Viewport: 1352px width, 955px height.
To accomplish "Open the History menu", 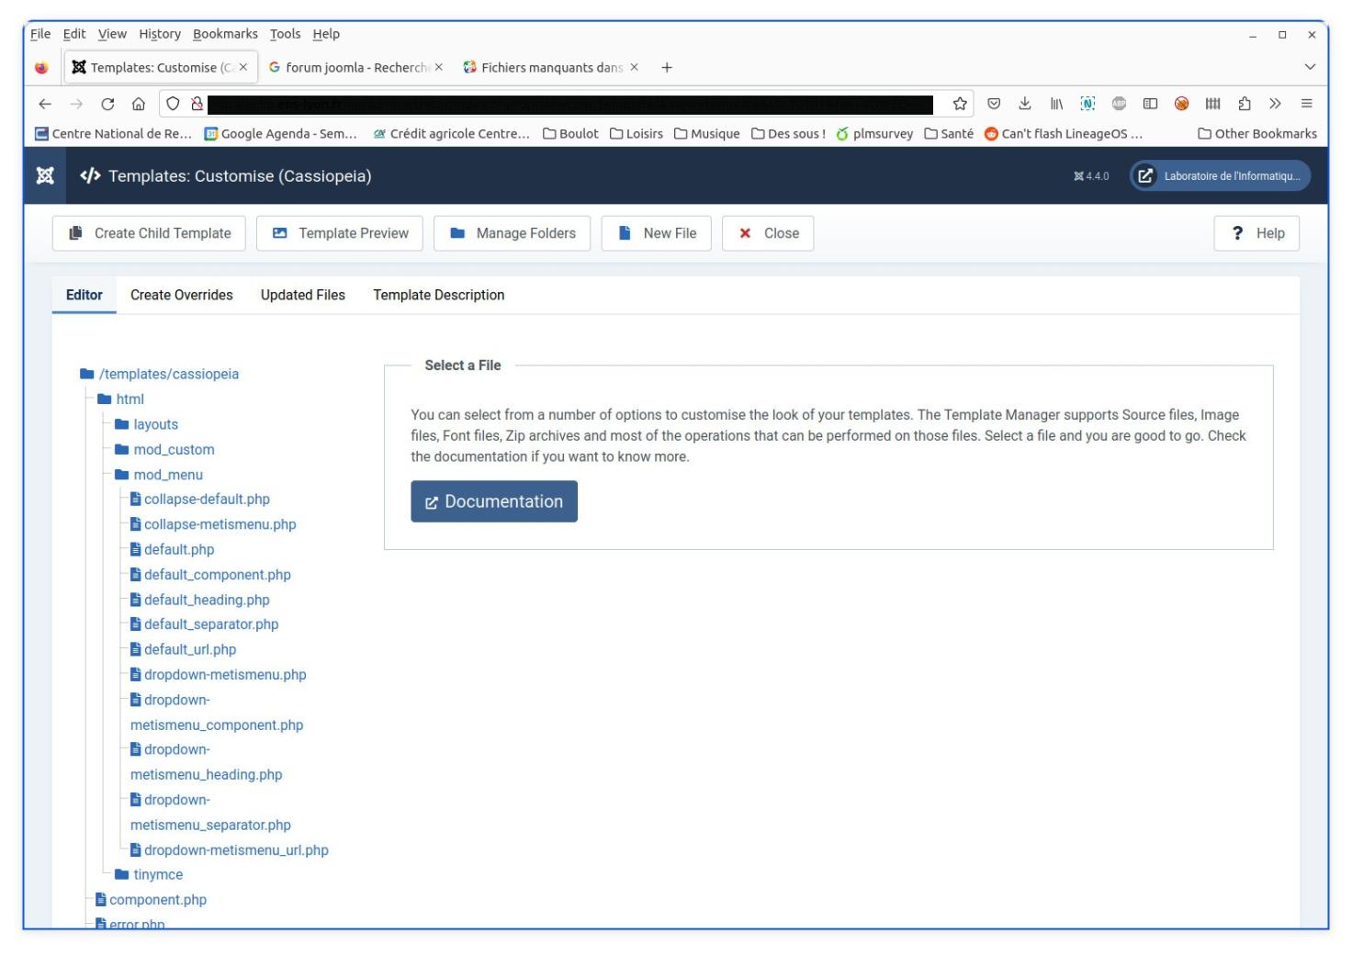I will point(160,34).
